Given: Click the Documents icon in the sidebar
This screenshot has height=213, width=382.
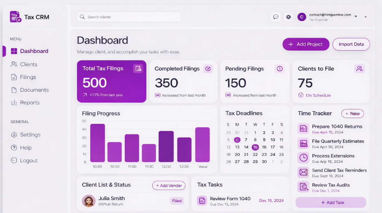Looking at the screenshot, I should [14, 90].
